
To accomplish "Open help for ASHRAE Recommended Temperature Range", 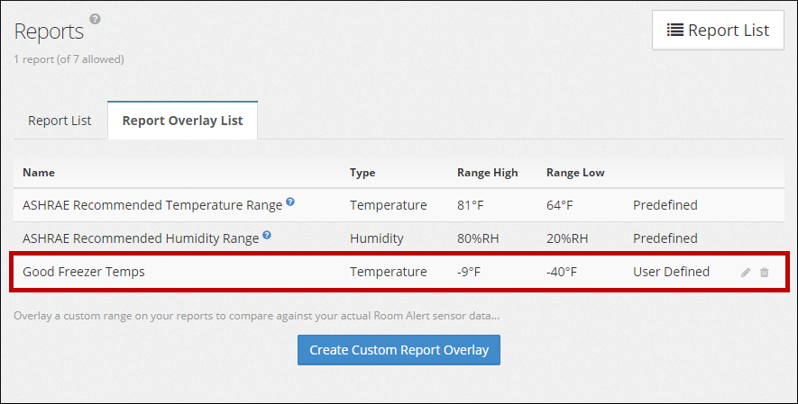I will point(290,202).
